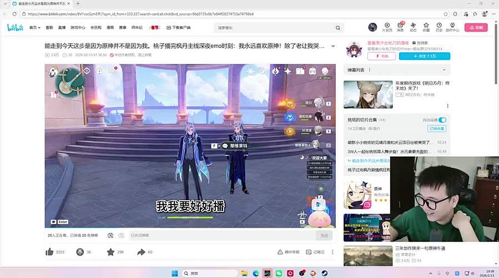
Task: Click the pink 投稿 upload button
Action: click(476, 27)
